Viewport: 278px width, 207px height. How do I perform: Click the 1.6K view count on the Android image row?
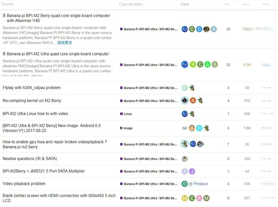247,128
